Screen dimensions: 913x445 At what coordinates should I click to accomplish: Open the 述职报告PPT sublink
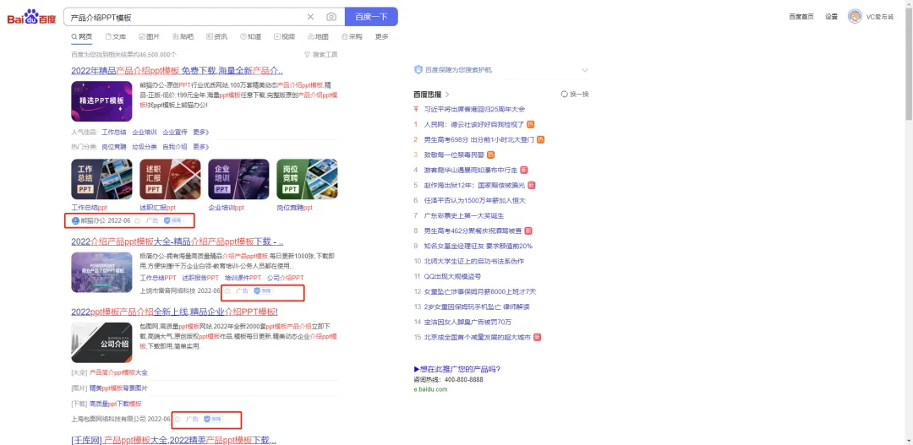pos(200,278)
